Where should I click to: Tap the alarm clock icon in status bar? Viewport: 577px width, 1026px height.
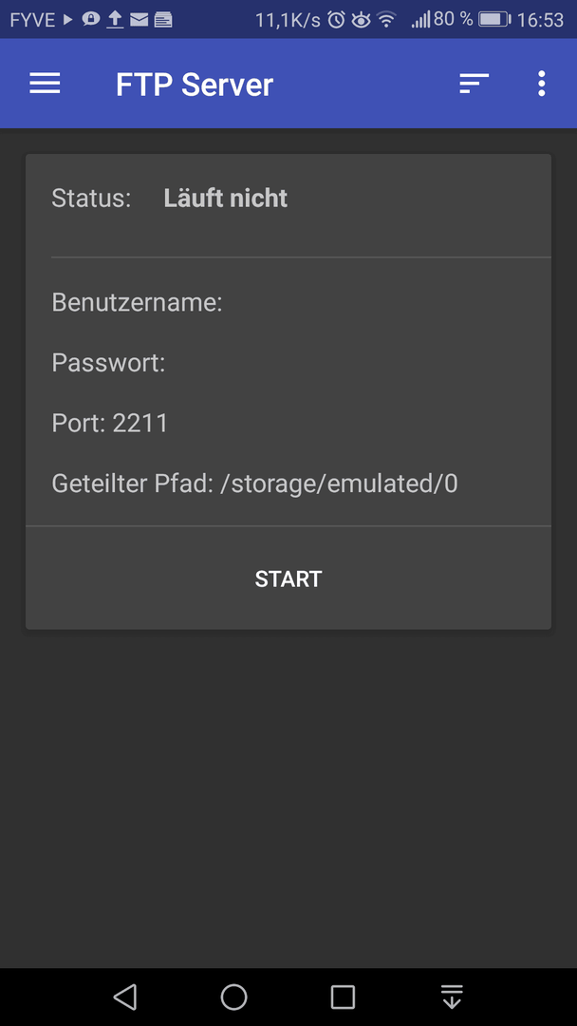[x=336, y=20]
